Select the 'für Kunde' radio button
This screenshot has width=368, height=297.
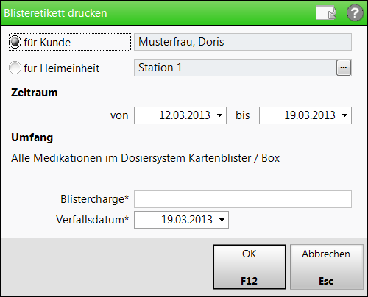[x=15, y=42]
